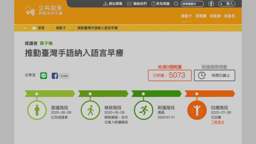Select the 眾開講 navigation tab

[x=201, y=16]
